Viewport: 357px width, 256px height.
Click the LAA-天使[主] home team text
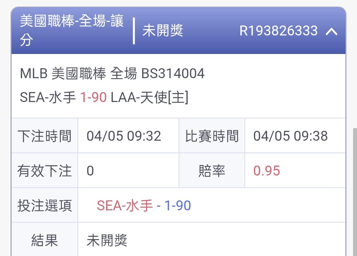pyautogui.click(x=149, y=97)
